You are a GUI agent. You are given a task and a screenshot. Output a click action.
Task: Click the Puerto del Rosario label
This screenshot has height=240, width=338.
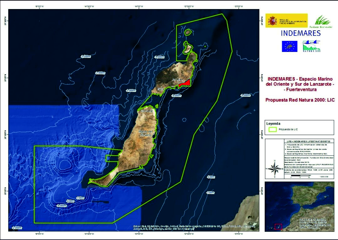[145, 133]
